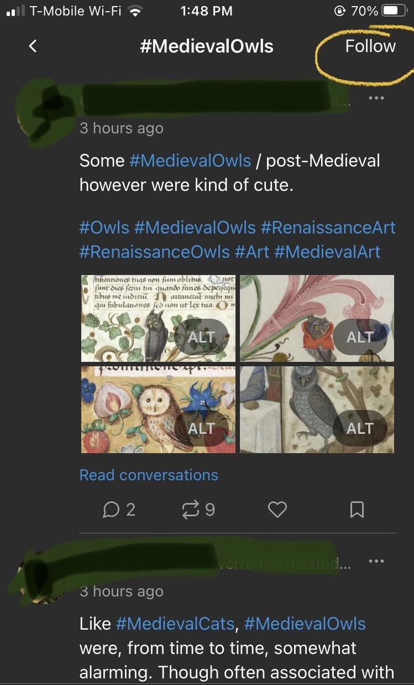Open the #RenaissanceOwls hashtag
The image size is (414, 685).
point(155,252)
